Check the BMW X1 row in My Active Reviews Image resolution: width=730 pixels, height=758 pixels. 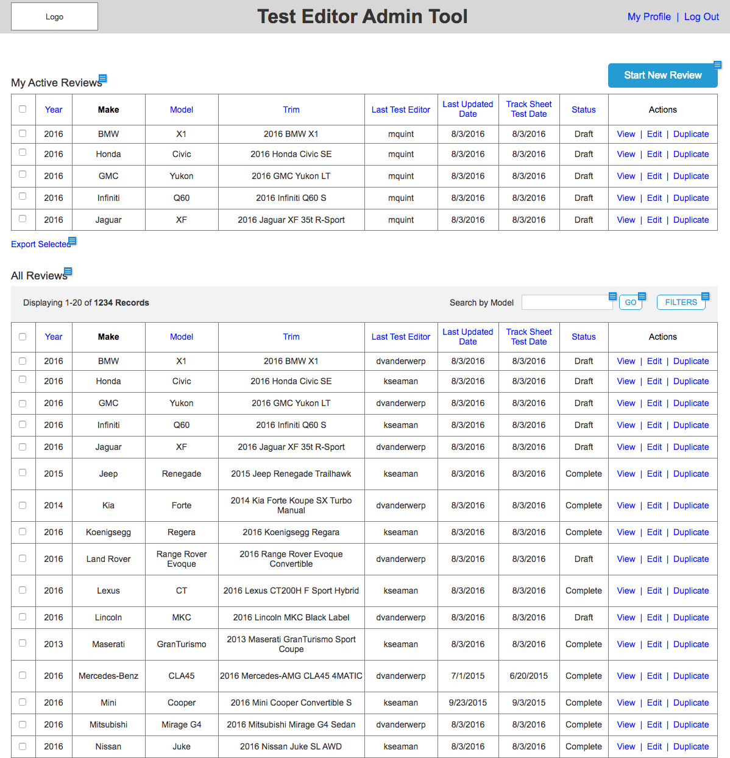(x=23, y=133)
